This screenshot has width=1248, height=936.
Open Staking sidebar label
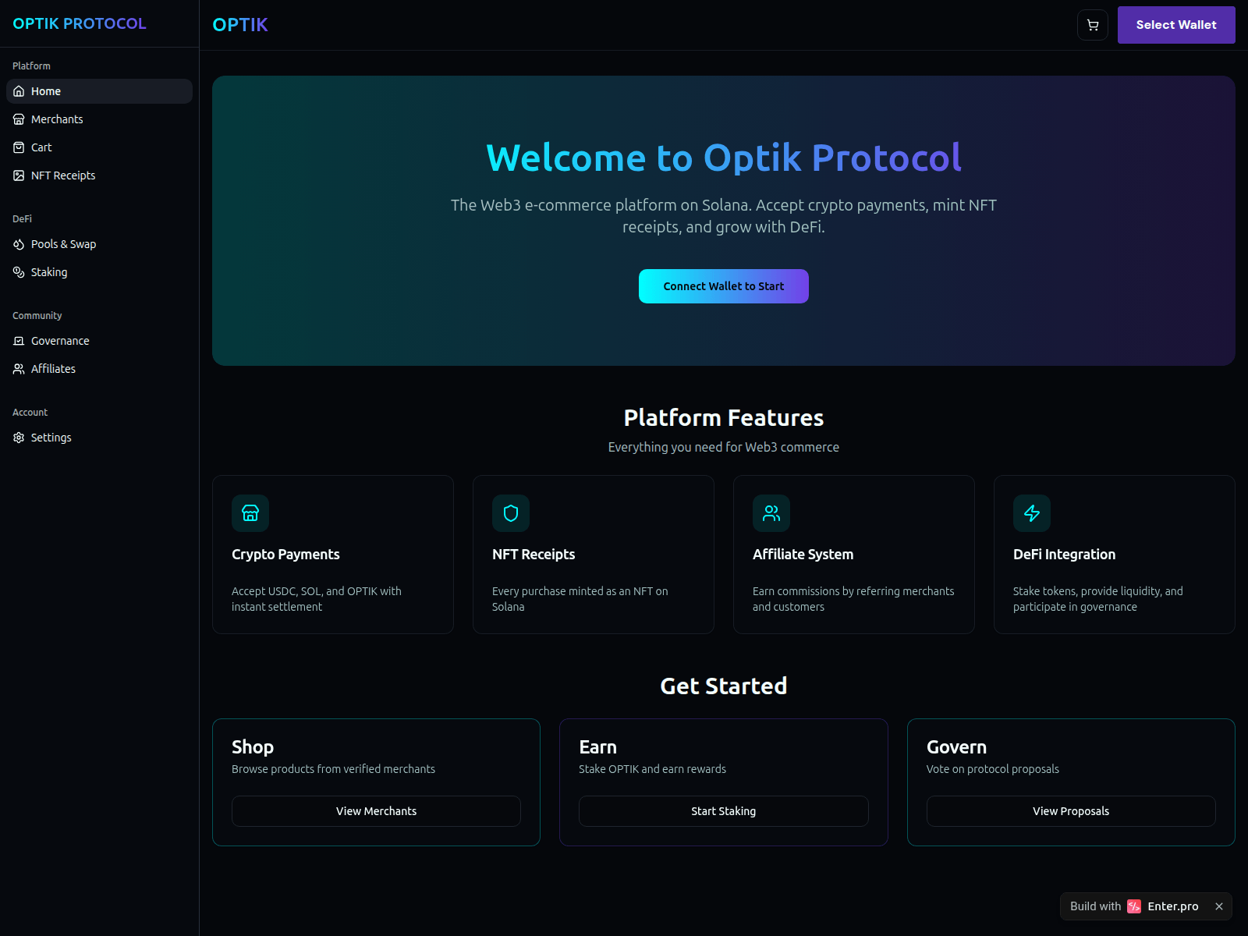[x=49, y=272]
